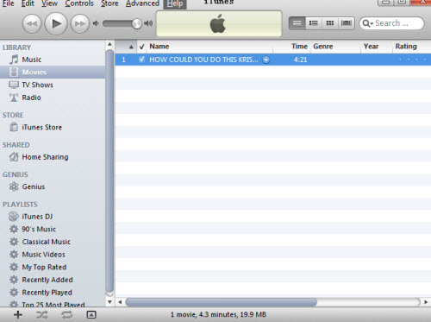
Task: Open the 90's Music playlist
Action: [53, 229]
